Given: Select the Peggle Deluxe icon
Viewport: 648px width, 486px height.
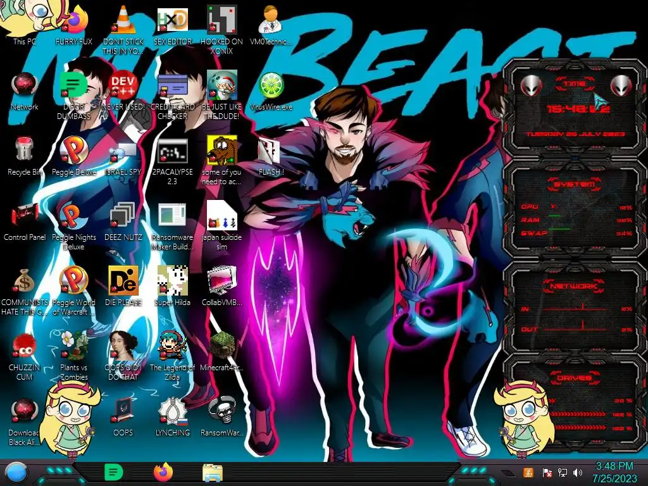Looking at the screenshot, I should [x=74, y=156].
